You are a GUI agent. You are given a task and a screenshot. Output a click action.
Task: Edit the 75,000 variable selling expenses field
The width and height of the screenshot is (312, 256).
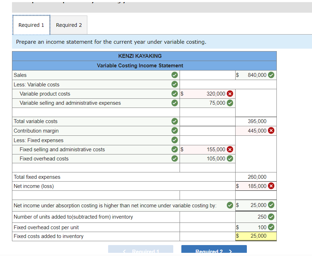[x=207, y=103]
